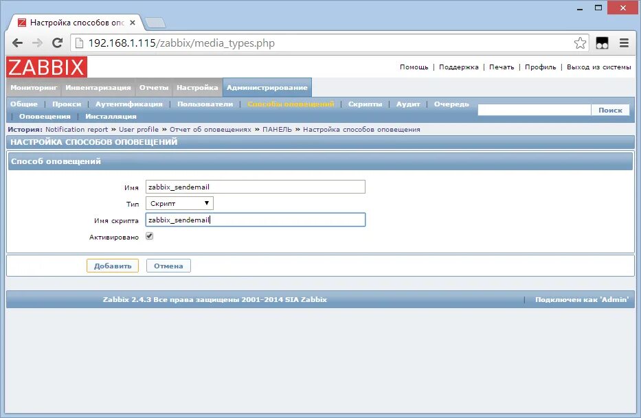The height and width of the screenshot is (418, 641).
Task: Go to Аутентификация submenu
Action: click(128, 104)
